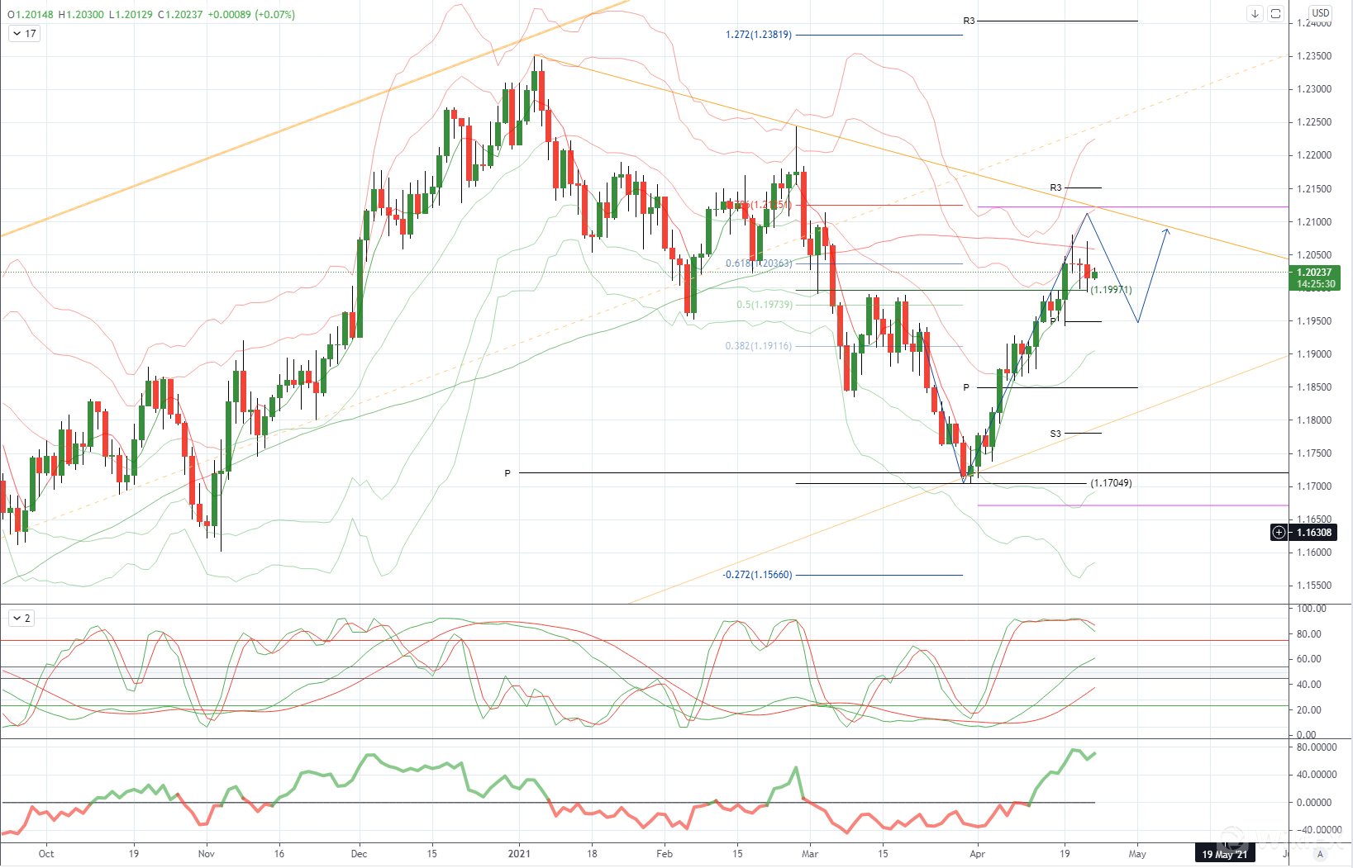Screen dimensions: 1353x868
Task: Select the 0.5(1.19739) Fibonacci level
Action: click(764, 305)
